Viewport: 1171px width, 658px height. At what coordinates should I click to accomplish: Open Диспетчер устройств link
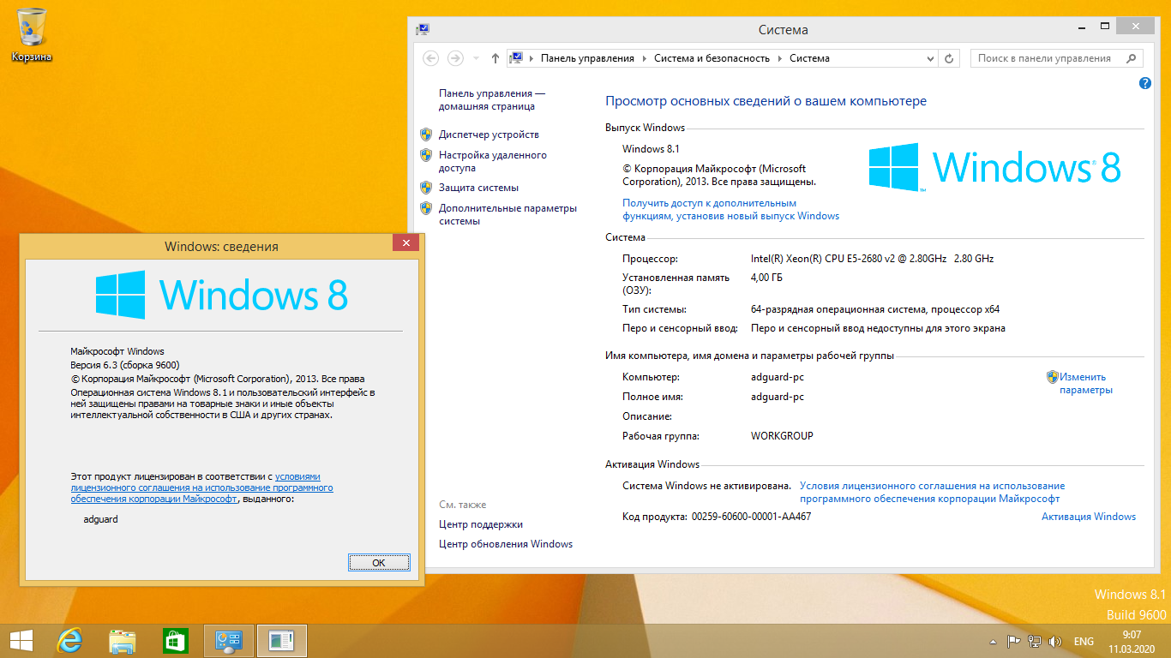point(489,135)
